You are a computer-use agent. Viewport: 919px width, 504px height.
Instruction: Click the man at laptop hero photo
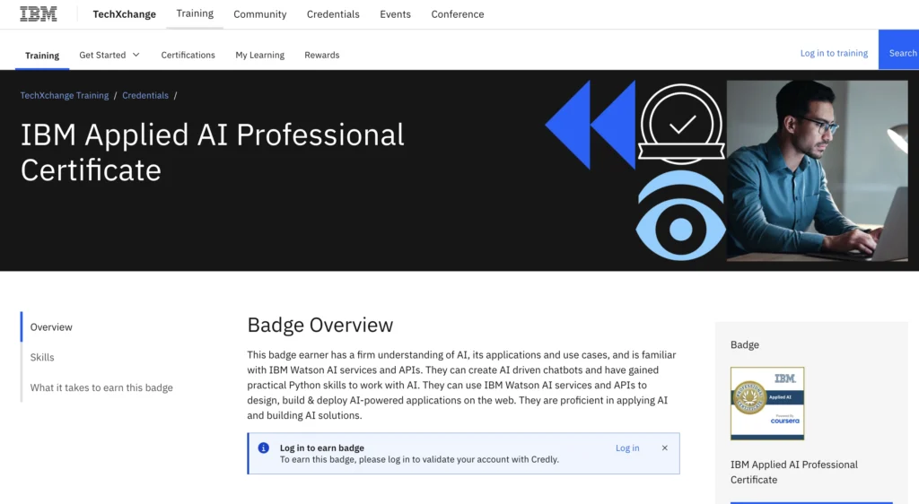(x=817, y=170)
